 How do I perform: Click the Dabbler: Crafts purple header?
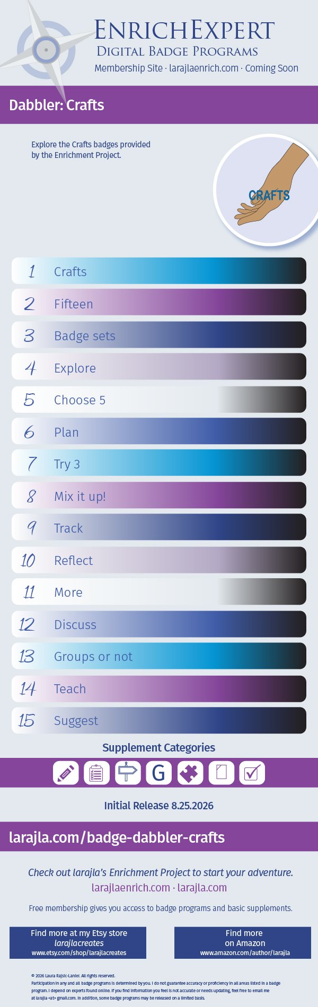(159, 105)
